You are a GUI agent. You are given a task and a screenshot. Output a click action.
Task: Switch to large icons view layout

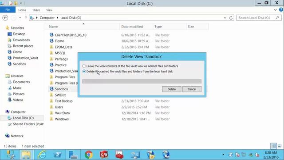[280, 146]
